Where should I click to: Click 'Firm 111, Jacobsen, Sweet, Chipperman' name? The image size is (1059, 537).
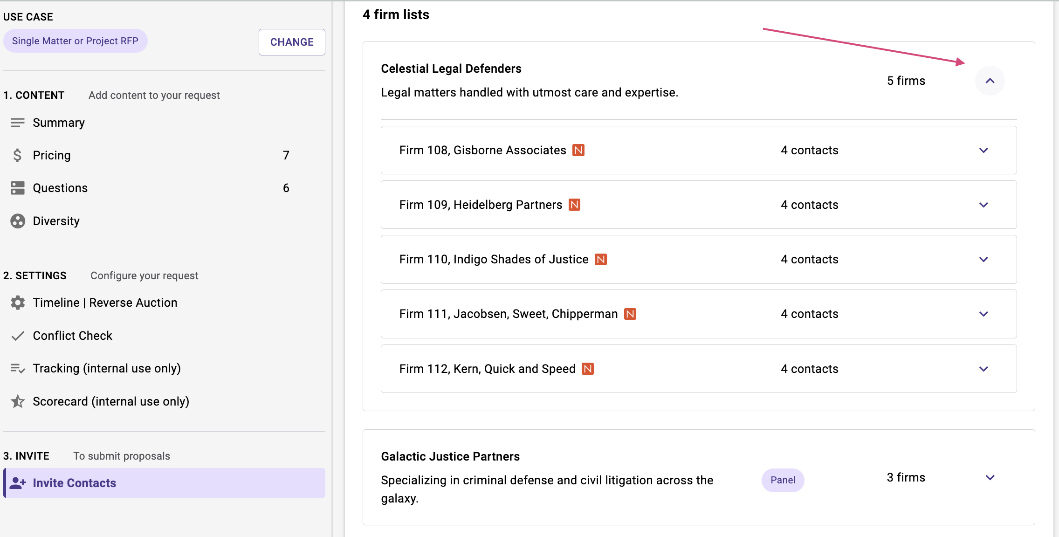[x=508, y=314]
